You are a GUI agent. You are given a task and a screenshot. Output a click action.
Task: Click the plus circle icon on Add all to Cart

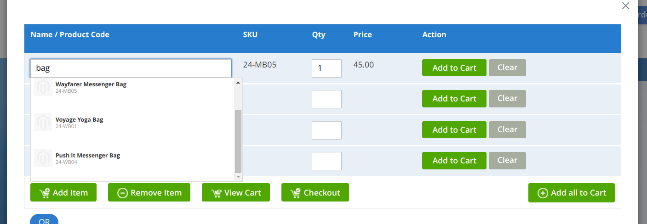(543, 193)
